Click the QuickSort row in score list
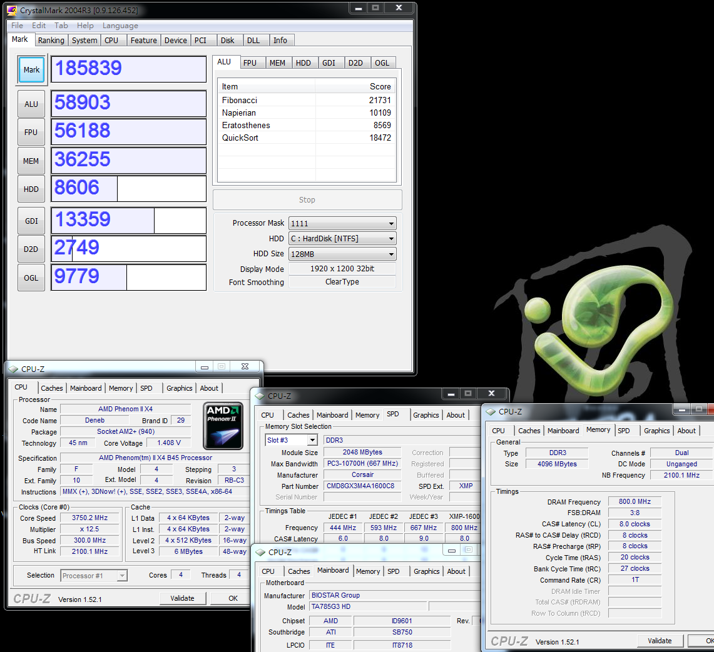Image resolution: width=714 pixels, height=652 pixels. 307,138
